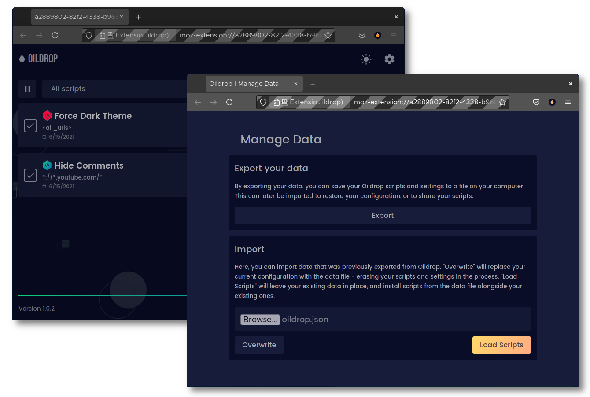Viewport: 590px width, 397px height.
Task: Click shield icon in Manage Data address bar
Action: tap(263, 102)
